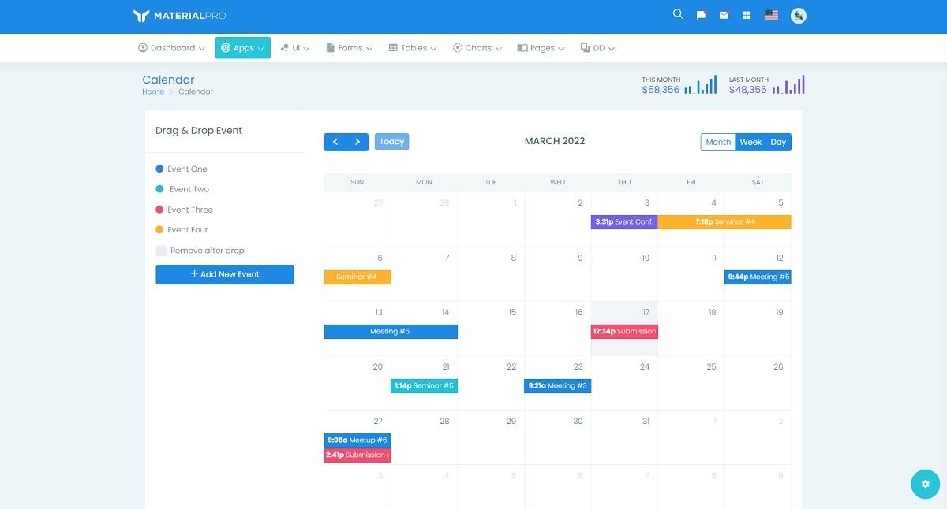Viewport: 947px width, 509px height.
Task: Switch calendar to Week view
Action: (750, 142)
